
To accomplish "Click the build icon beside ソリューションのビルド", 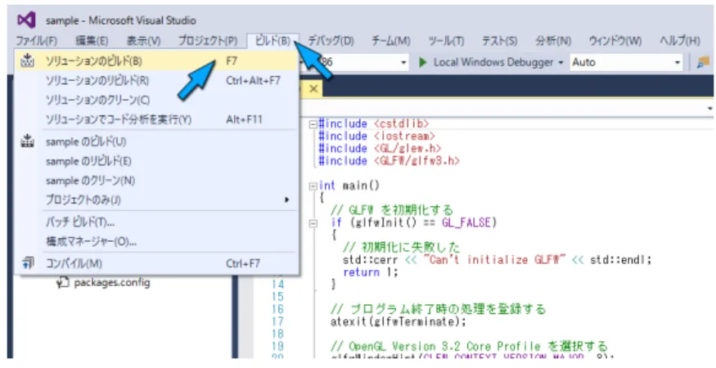I will (x=27, y=61).
